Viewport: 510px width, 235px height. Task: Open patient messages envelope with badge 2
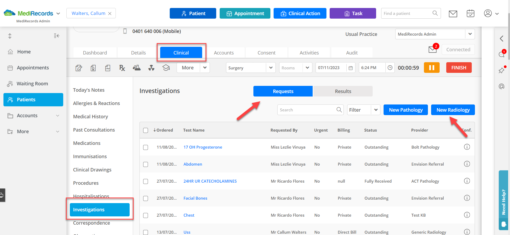[x=433, y=49]
